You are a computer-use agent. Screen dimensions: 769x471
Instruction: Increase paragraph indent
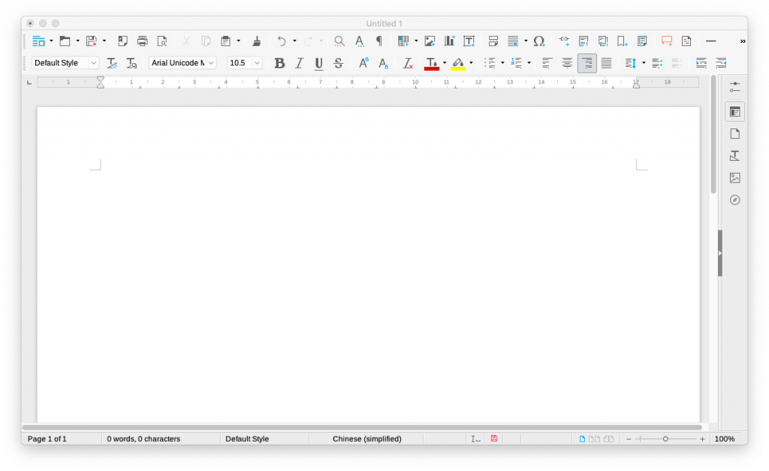(x=701, y=63)
